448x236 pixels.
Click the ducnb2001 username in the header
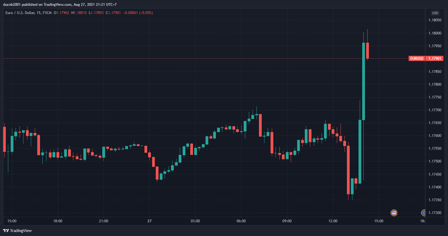11,5
